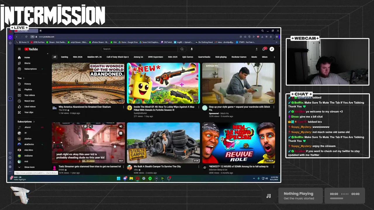The height and width of the screenshot is (210, 374).
Task: Open YouTube notifications bell
Action: coord(264,49)
